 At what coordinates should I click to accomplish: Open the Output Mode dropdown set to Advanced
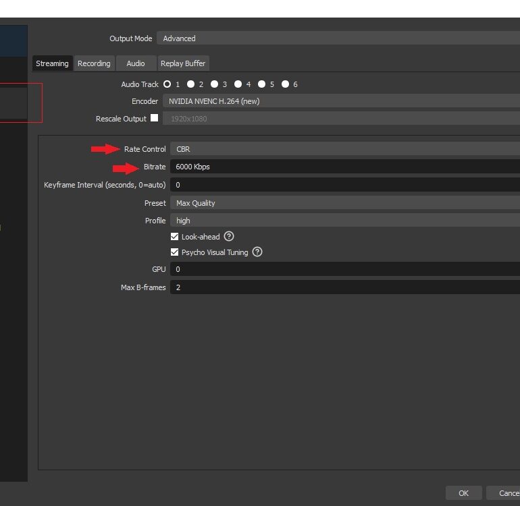[338, 38]
